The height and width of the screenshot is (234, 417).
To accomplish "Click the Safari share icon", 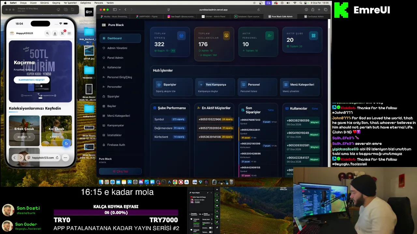I will pyautogui.click(x=313, y=10).
